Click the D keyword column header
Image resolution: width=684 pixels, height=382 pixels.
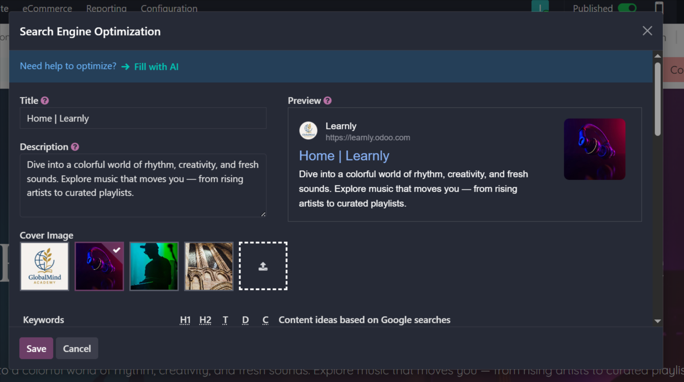[245, 320]
